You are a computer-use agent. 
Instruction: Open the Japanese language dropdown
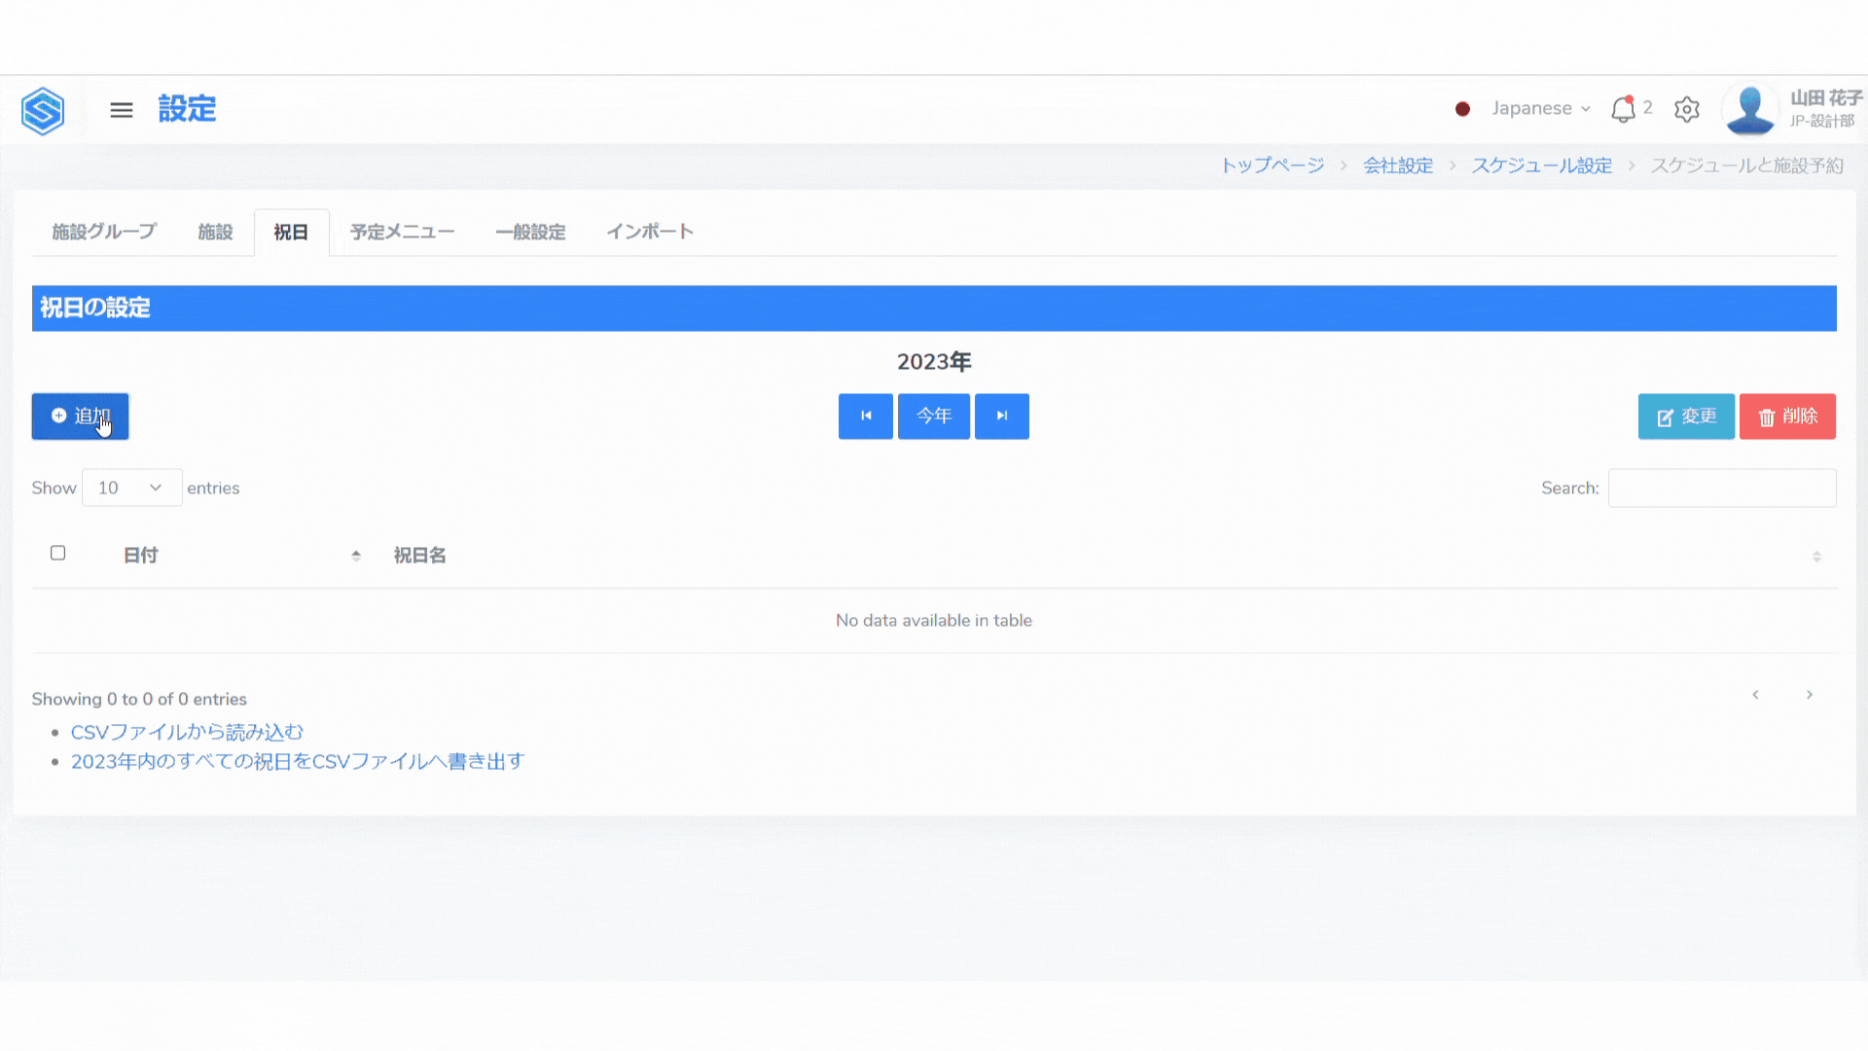click(1540, 109)
